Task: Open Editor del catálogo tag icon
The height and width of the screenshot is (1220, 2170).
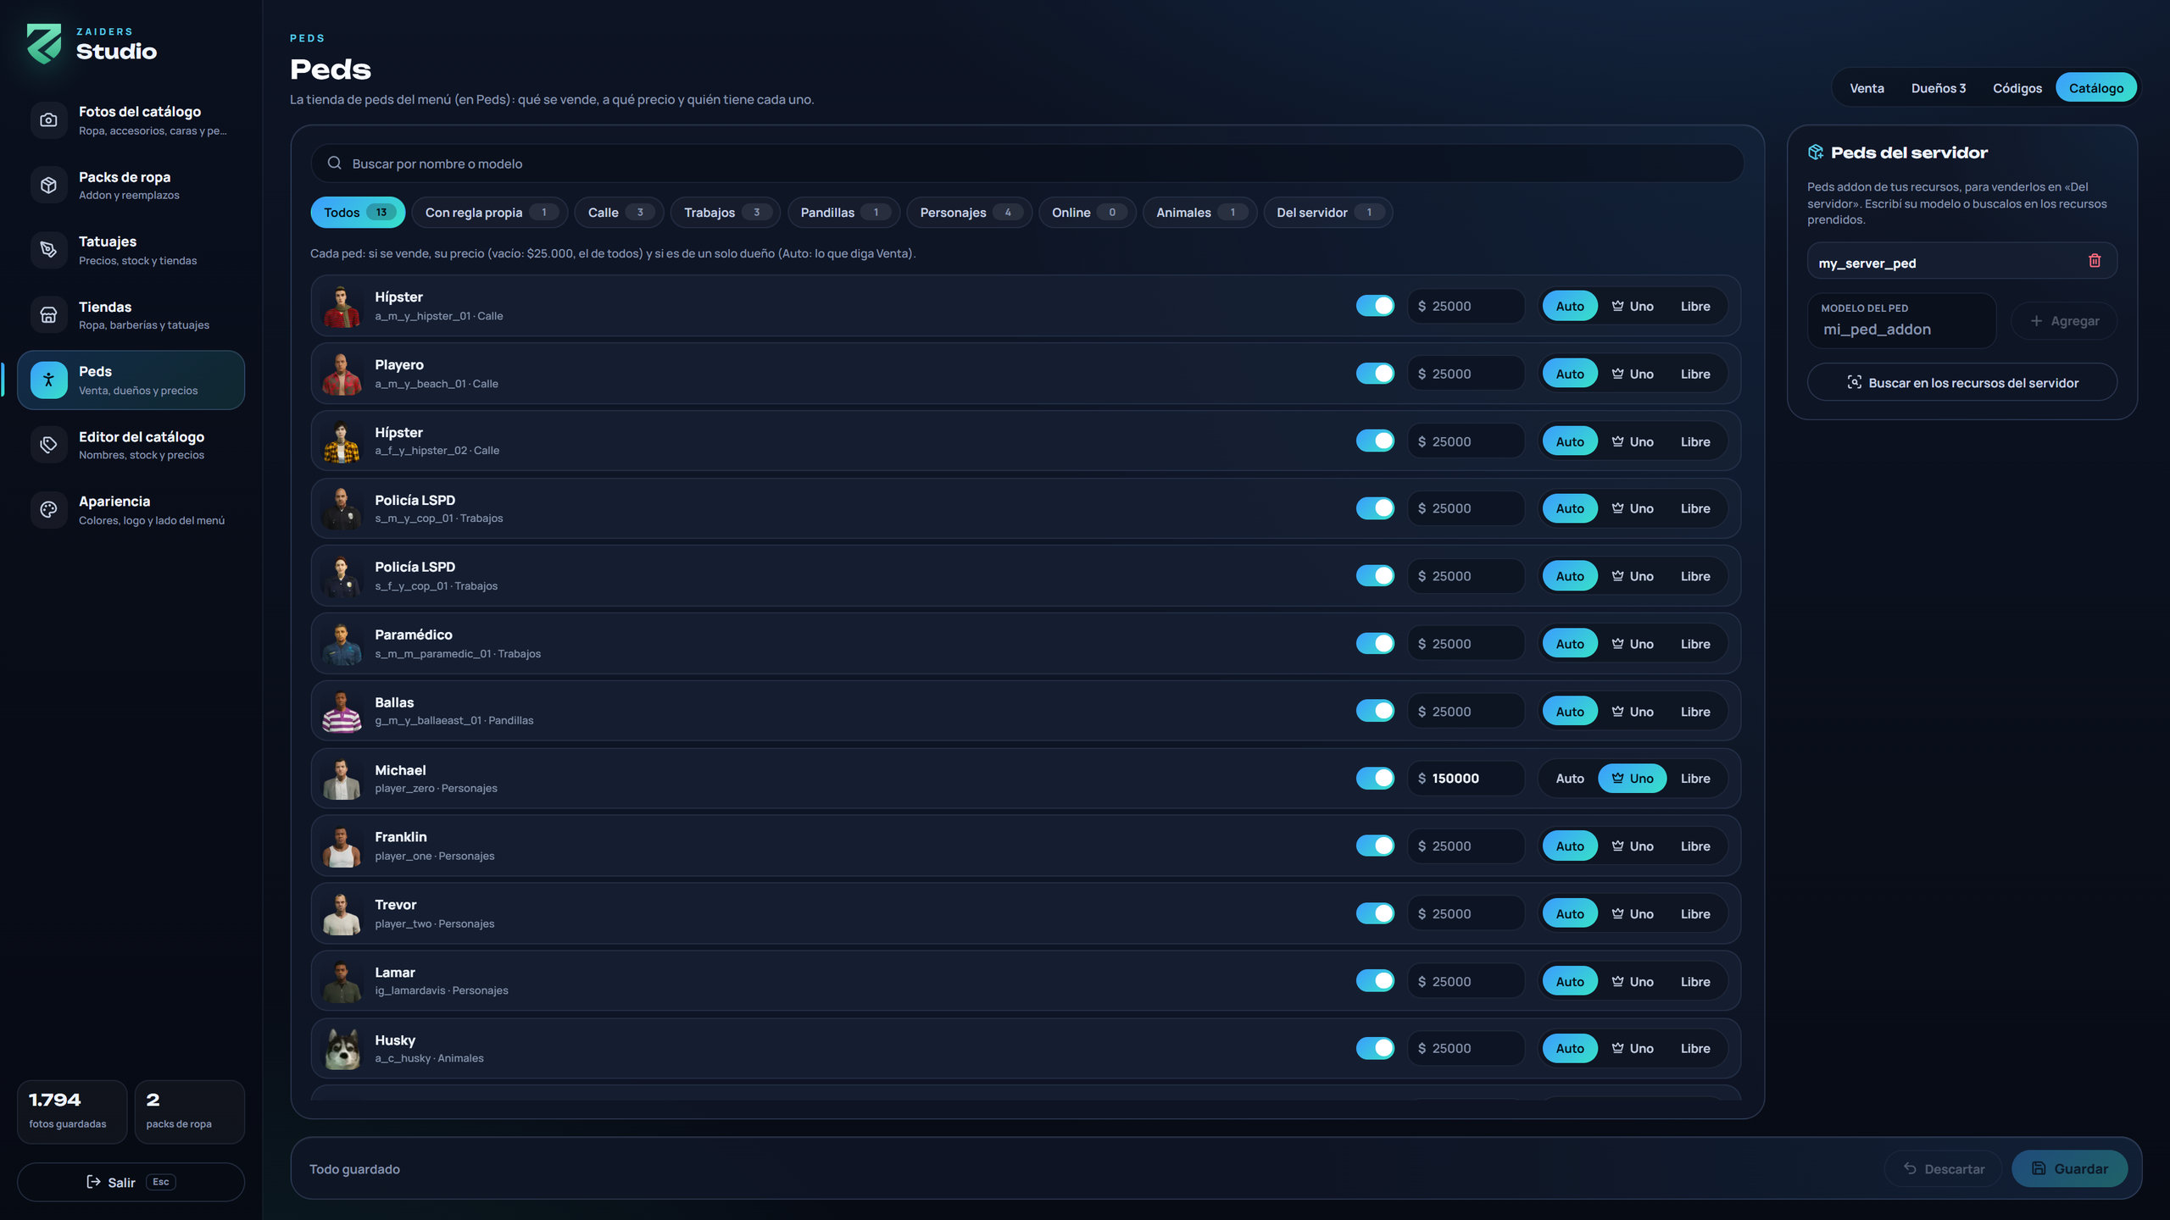Action: [x=48, y=445]
